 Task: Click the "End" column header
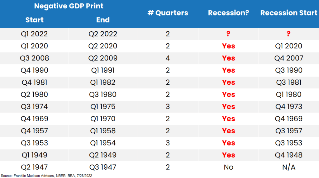tap(103, 20)
